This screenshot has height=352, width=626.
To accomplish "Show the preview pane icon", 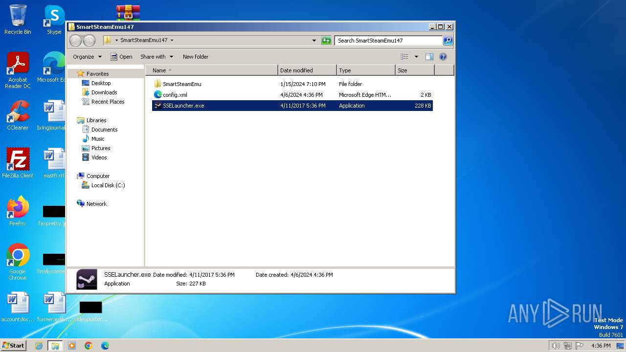I will (x=429, y=57).
